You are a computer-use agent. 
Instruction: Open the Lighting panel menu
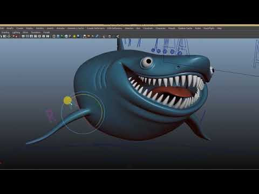tap(16, 32)
